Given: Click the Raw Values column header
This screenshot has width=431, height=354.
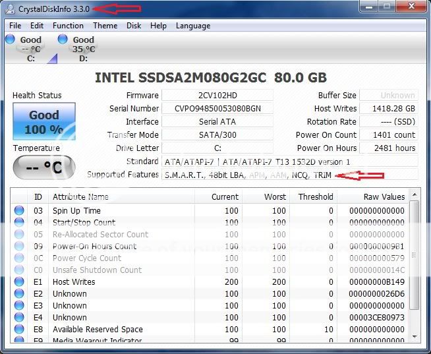Looking at the screenshot, I should pyautogui.click(x=373, y=196).
